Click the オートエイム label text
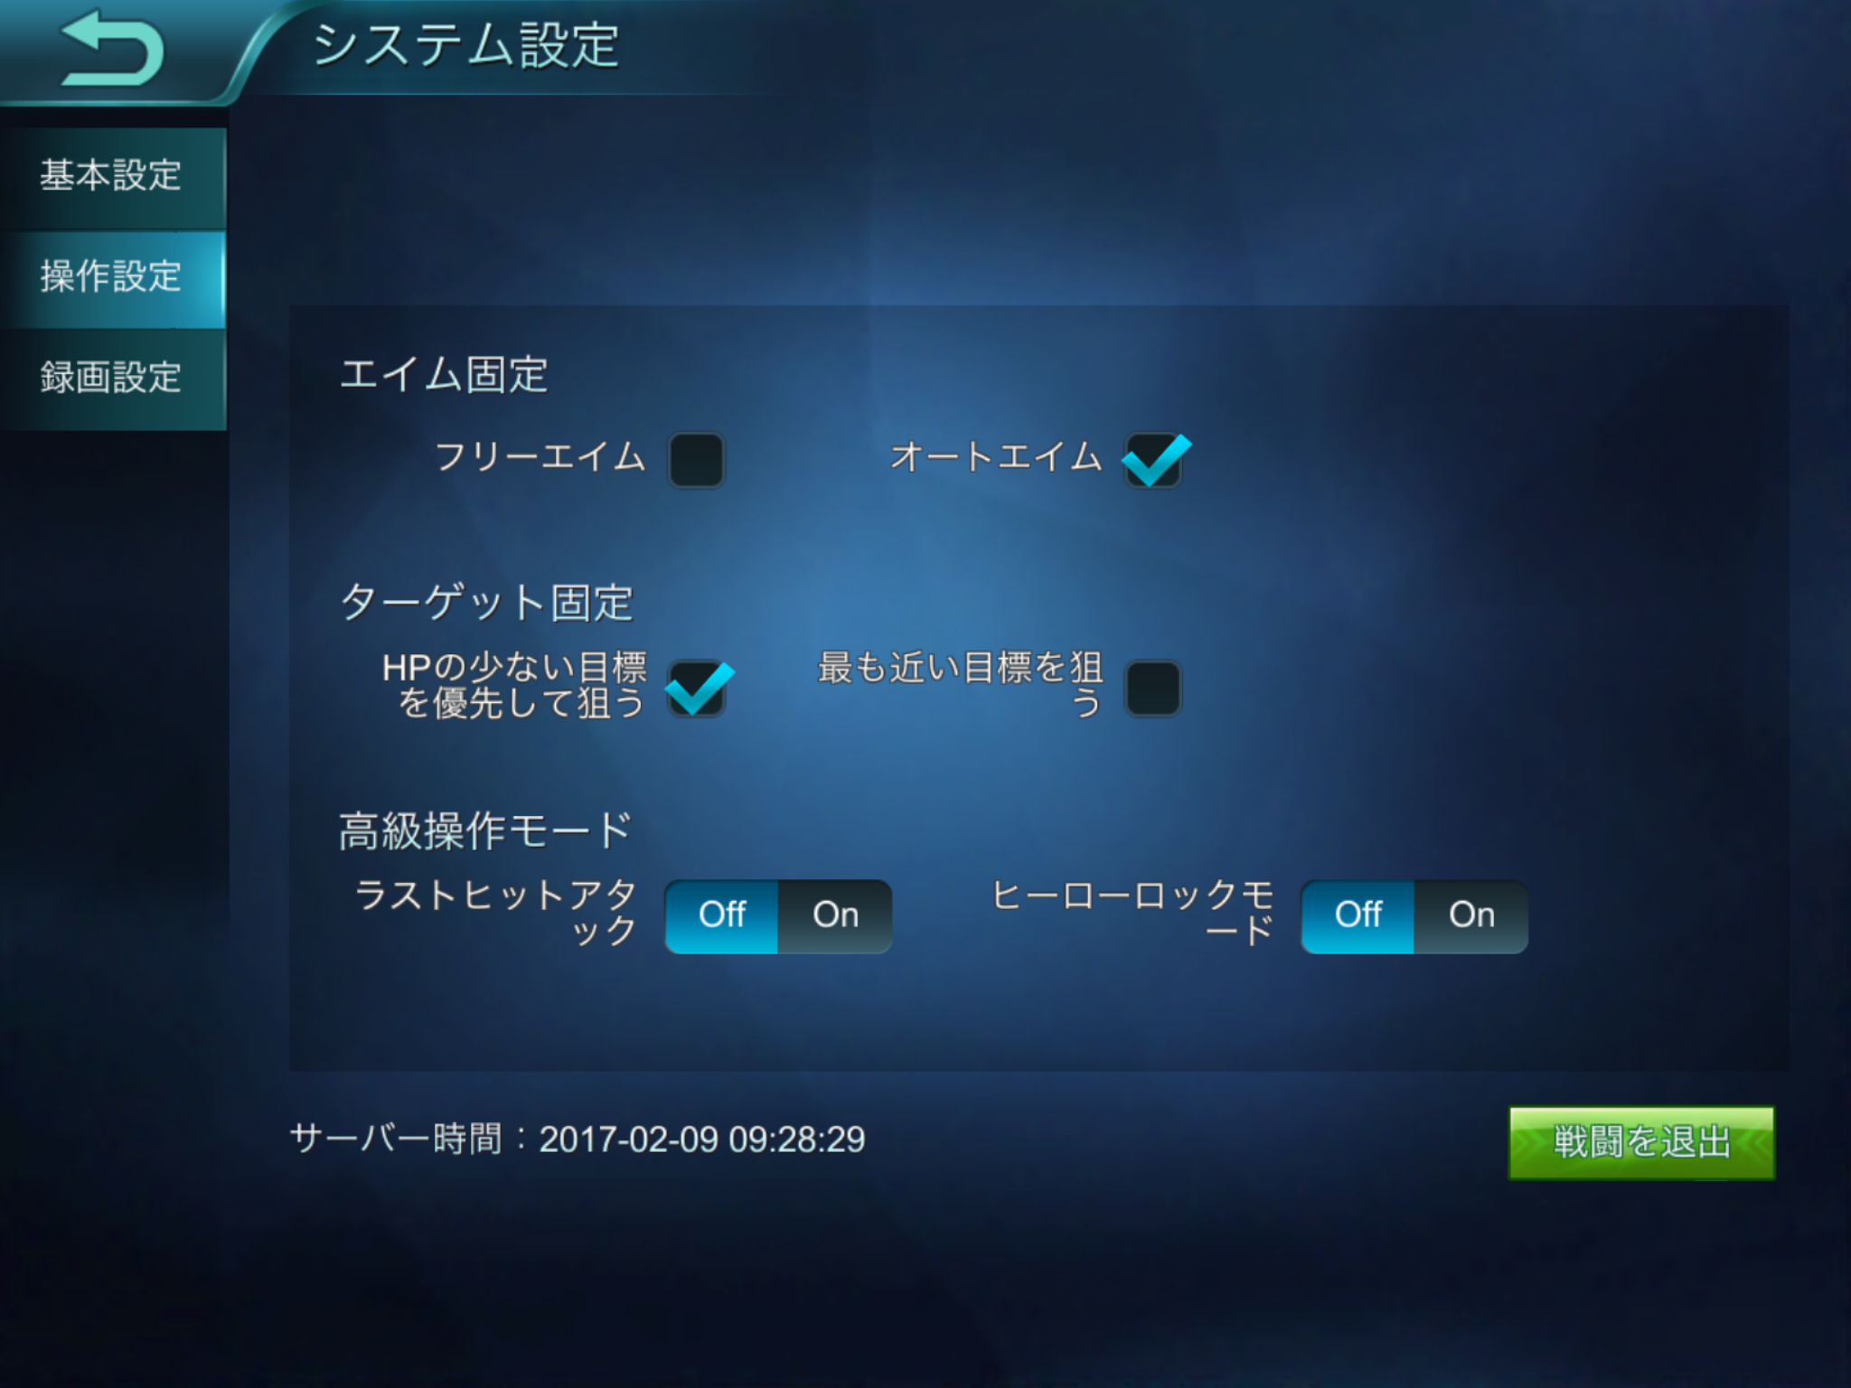Viewport: 1851px width, 1388px height. [996, 457]
